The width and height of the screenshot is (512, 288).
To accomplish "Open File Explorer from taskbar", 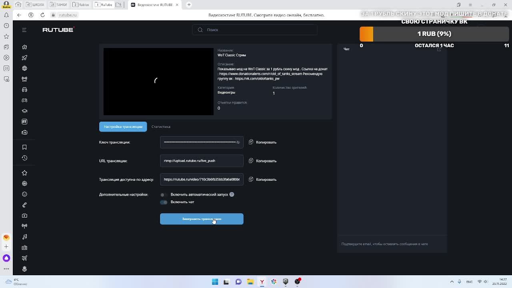I will coord(250,282).
